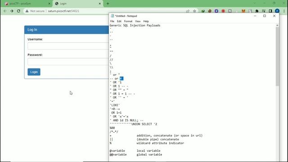Go back in Chrome
The height and width of the screenshot is (162, 288).
[x=5, y=11]
